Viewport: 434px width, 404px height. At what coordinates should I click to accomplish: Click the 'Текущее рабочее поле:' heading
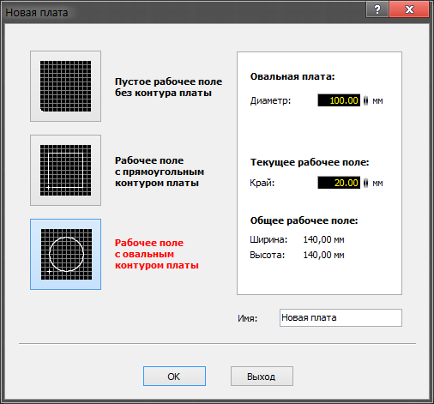(x=310, y=162)
